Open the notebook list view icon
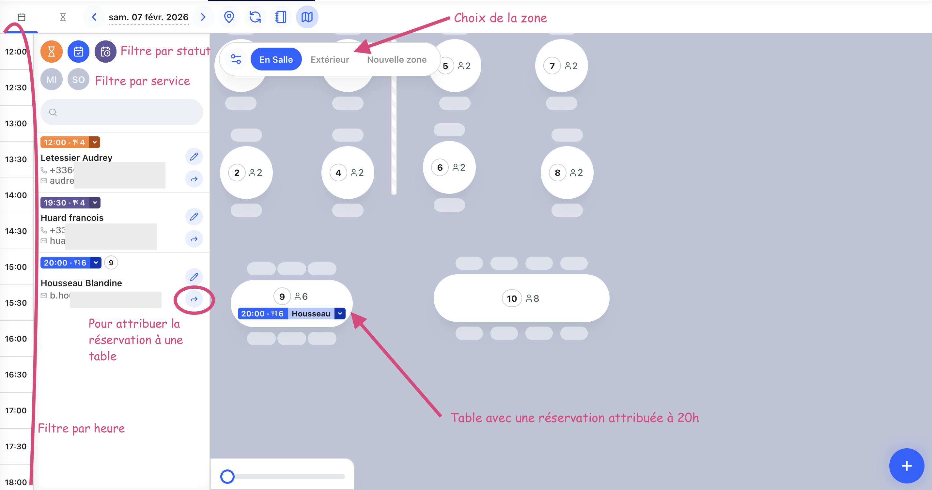The width and height of the screenshot is (932, 490). click(x=281, y=17)
